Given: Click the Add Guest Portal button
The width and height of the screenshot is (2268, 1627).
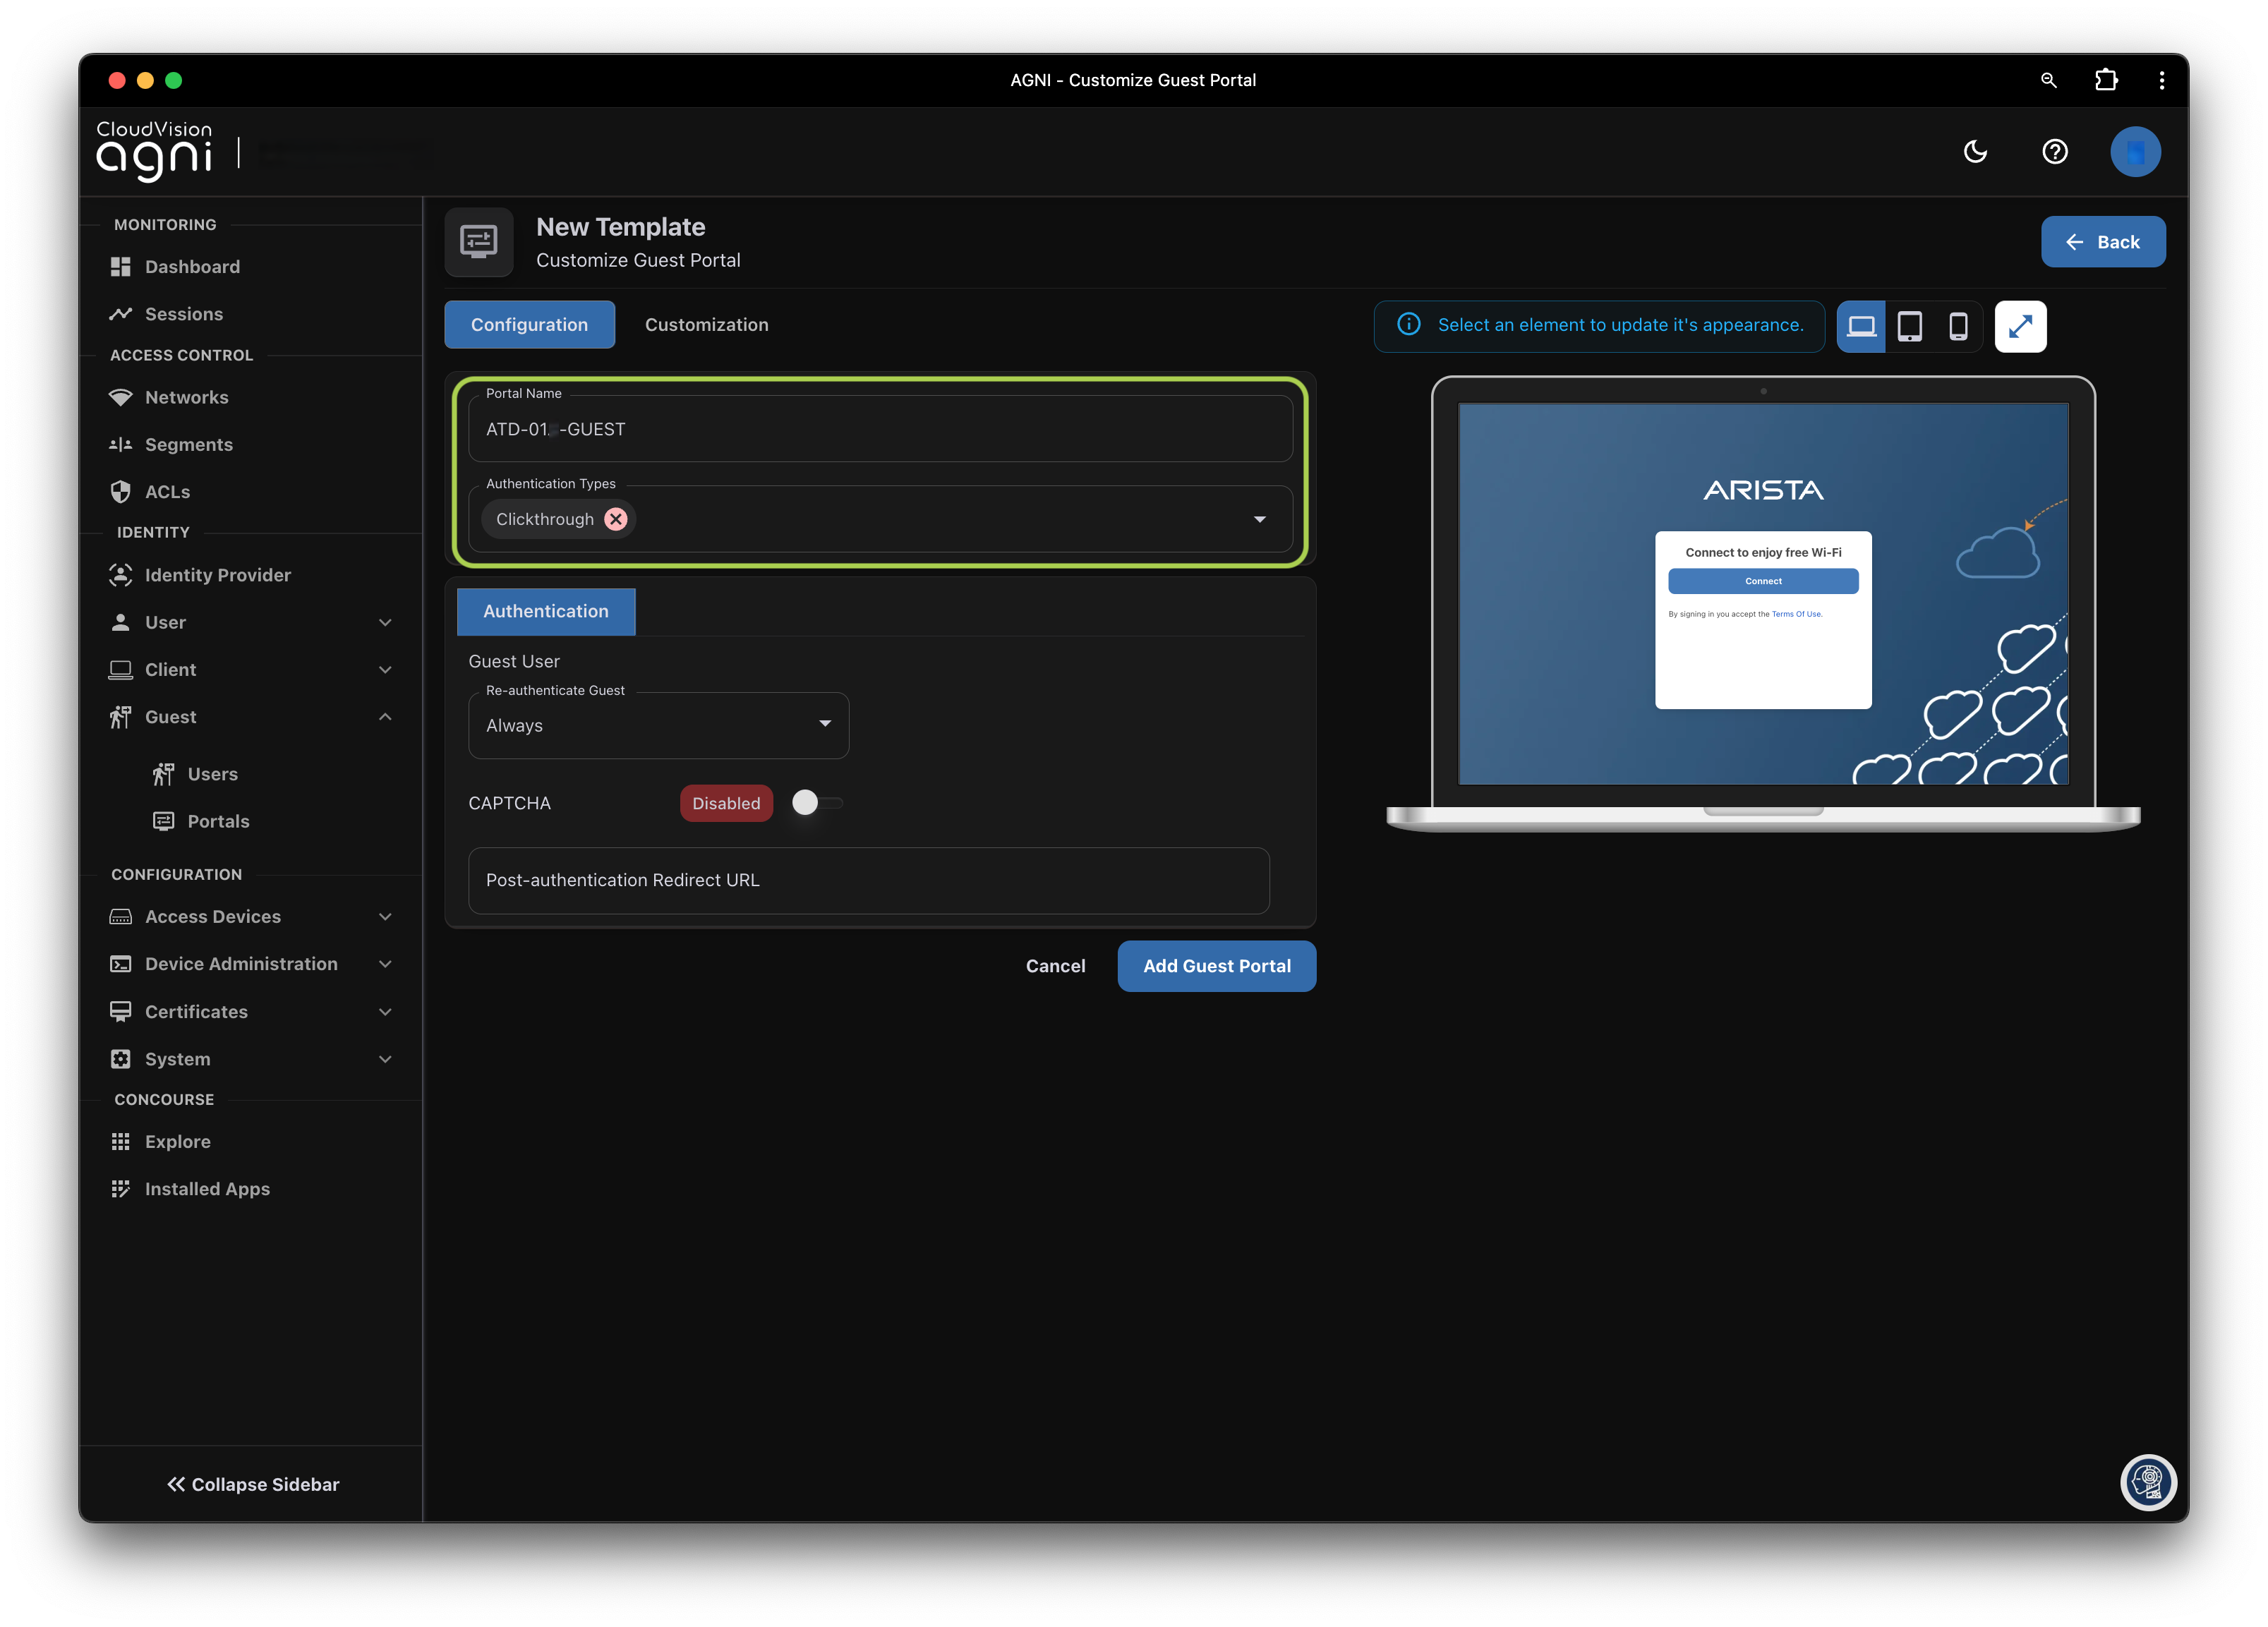Looking at the screenshot, I should 1216,966.
